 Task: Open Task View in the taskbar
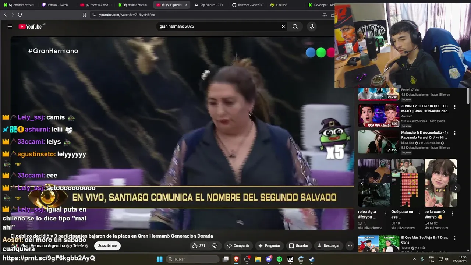(x=226, y=259)
